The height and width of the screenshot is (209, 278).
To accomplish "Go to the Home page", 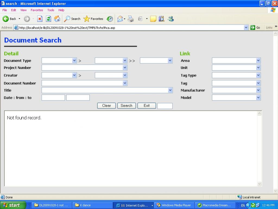I will (57, 19).
